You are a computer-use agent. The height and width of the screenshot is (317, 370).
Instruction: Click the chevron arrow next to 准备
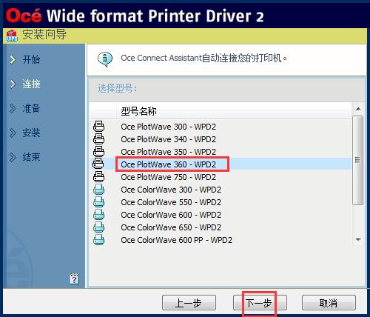[x=13, y=108]
